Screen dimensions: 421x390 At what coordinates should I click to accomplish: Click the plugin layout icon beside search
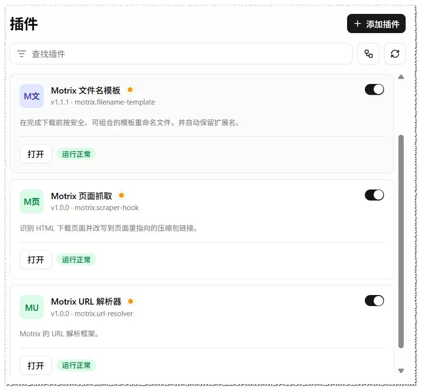coord(368,54)
